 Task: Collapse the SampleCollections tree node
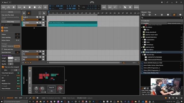point(142,37)
